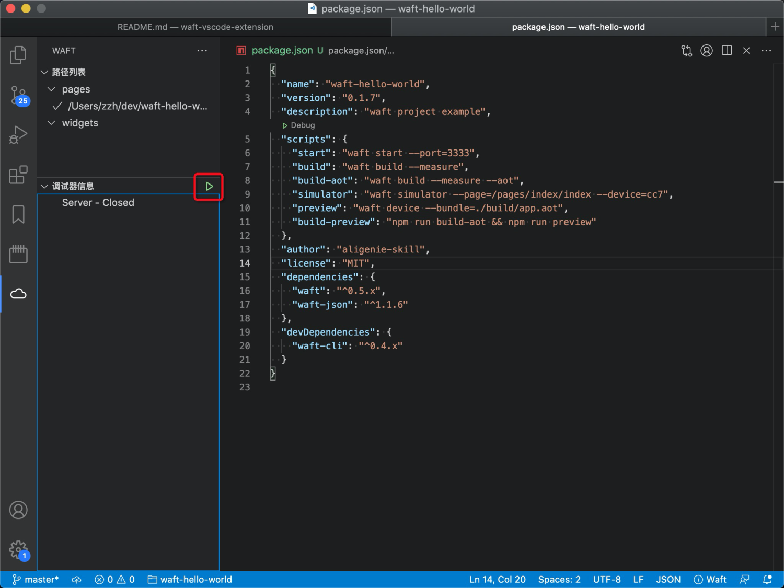Screen dimensions: 784x588
Task: Switch to README.md waft-vscode-extension tab
Action: pyautogui.click(x=195, y=27)
